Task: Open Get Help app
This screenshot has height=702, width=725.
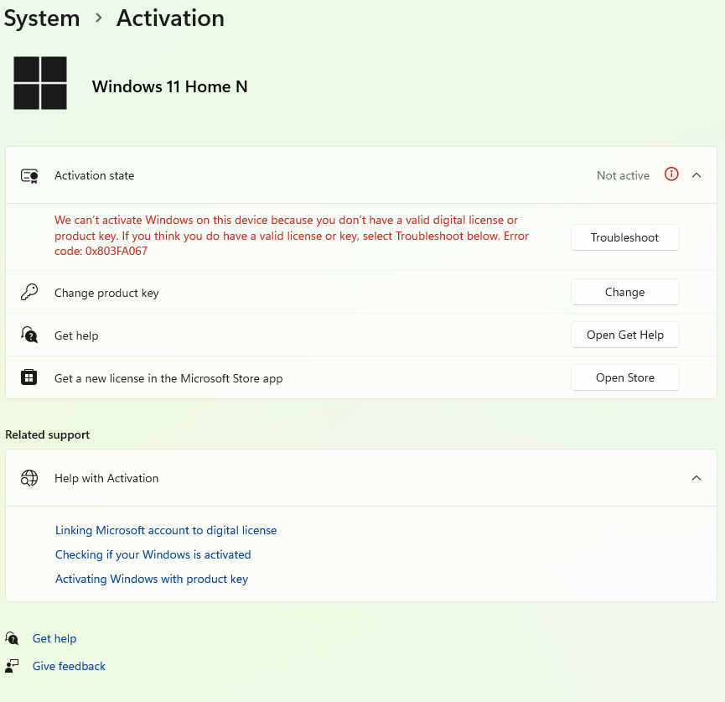Action: [x=624, y=335]
